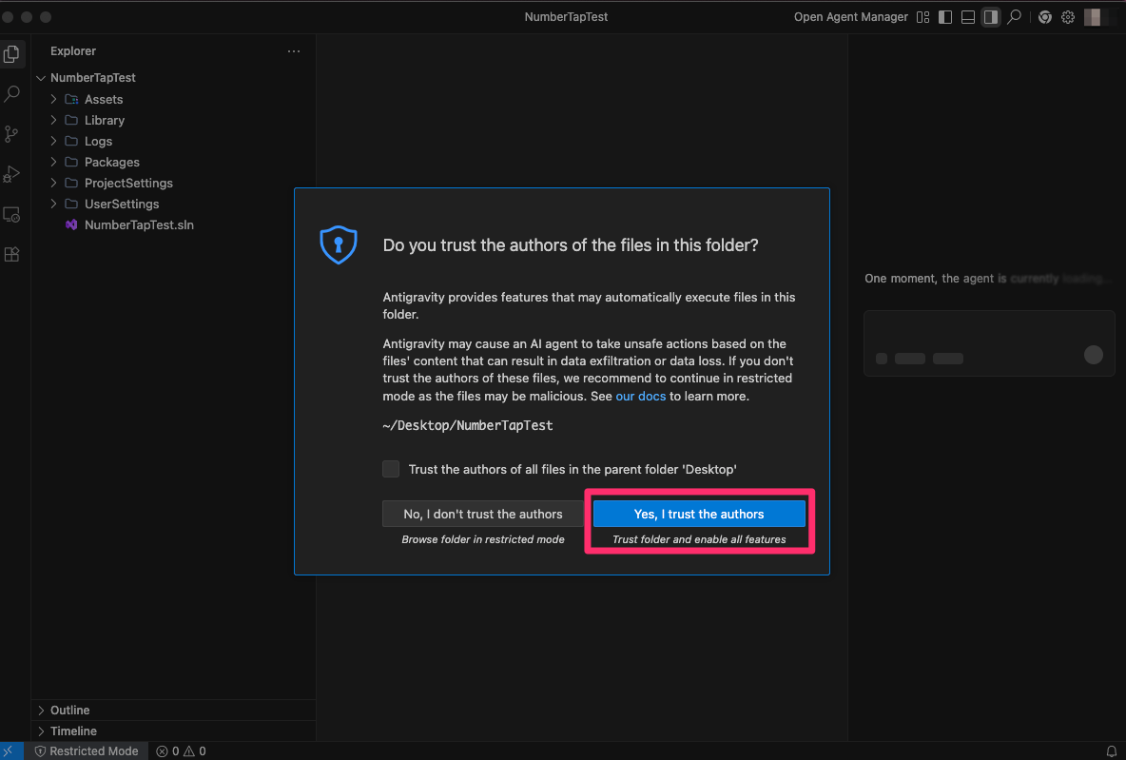Select the UserSettings folder name
Screen dimensions: 1126x760
[x=122, y=204]
